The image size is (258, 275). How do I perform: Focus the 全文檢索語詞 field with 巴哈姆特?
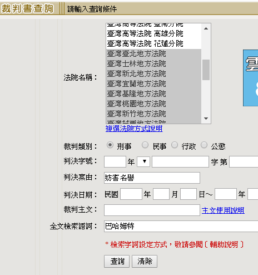[x=181, y=226]
